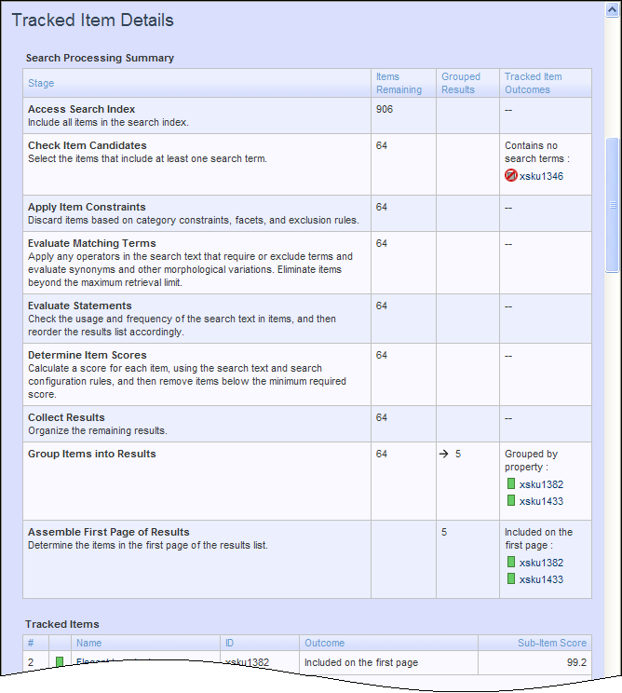Open xsku1433 link under Included on the first page
Screen dimensions: 622x693
[541, 579]
